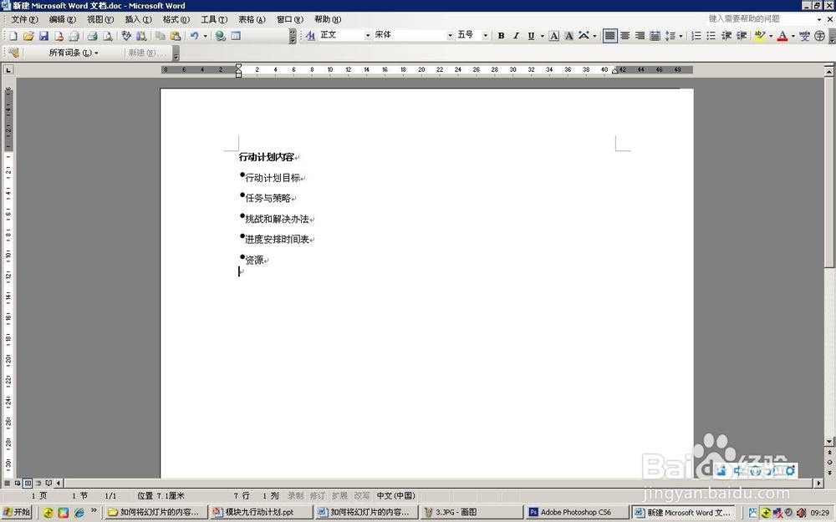Apply character border
836x522 pixels.
tap(554, 36)
